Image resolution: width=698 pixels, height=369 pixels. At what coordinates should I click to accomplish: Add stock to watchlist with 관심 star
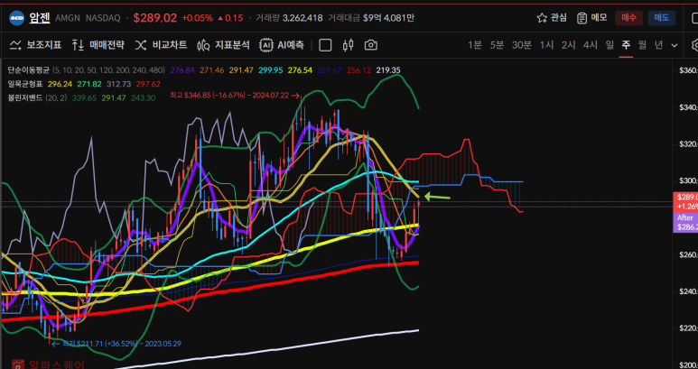pyautogui.click(x=552, y=18)
